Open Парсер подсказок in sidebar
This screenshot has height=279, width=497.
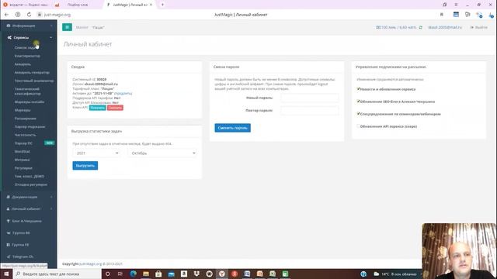click(30, 126)
